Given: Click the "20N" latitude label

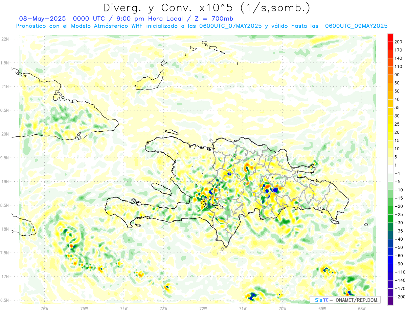Looking at the screenshot, I should click(x=5, y=134).
